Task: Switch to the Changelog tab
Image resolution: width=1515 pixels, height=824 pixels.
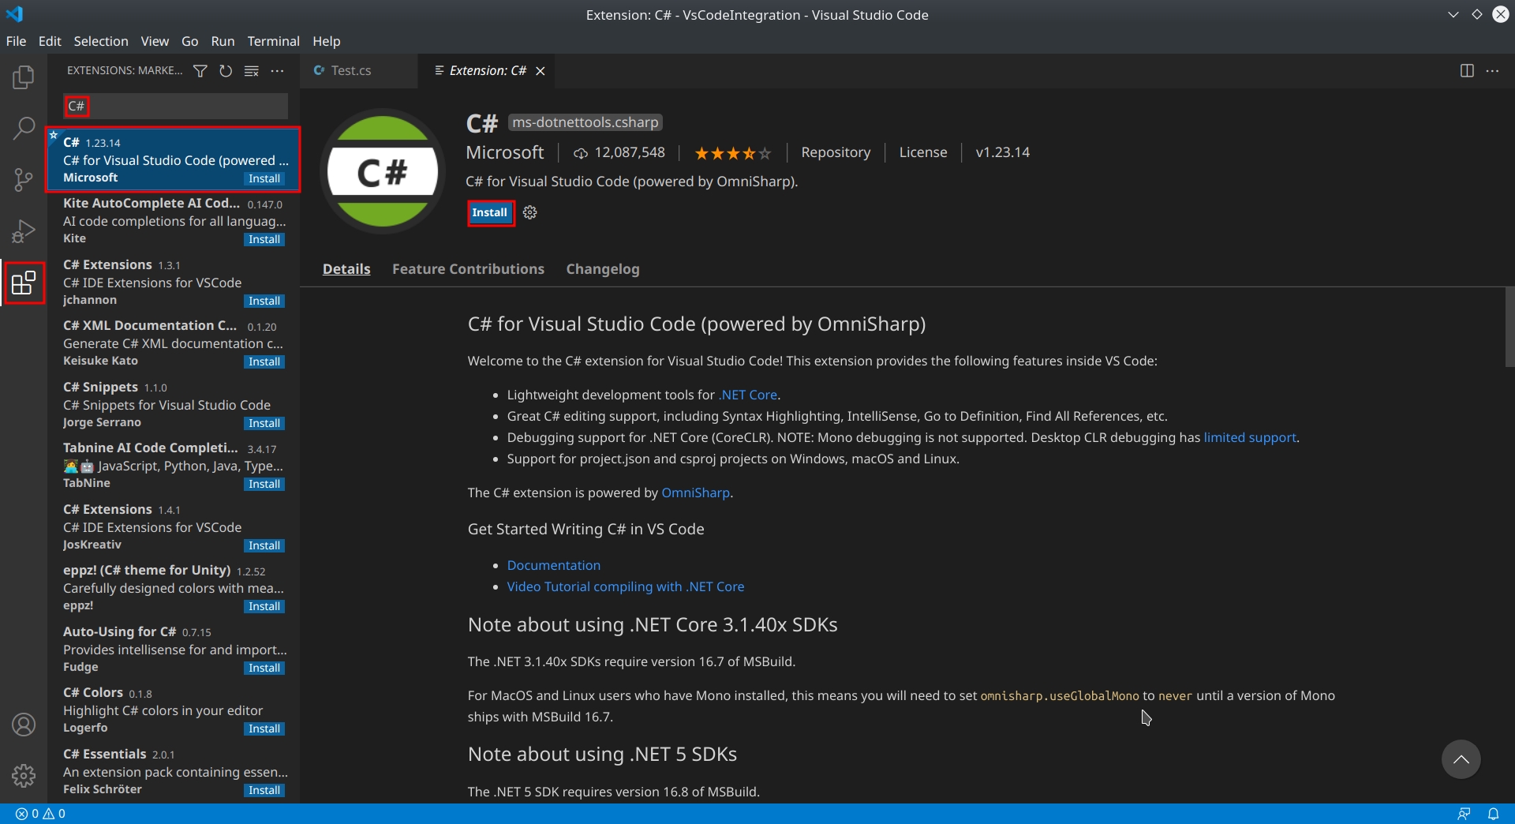Action: [x=602, y=268]
